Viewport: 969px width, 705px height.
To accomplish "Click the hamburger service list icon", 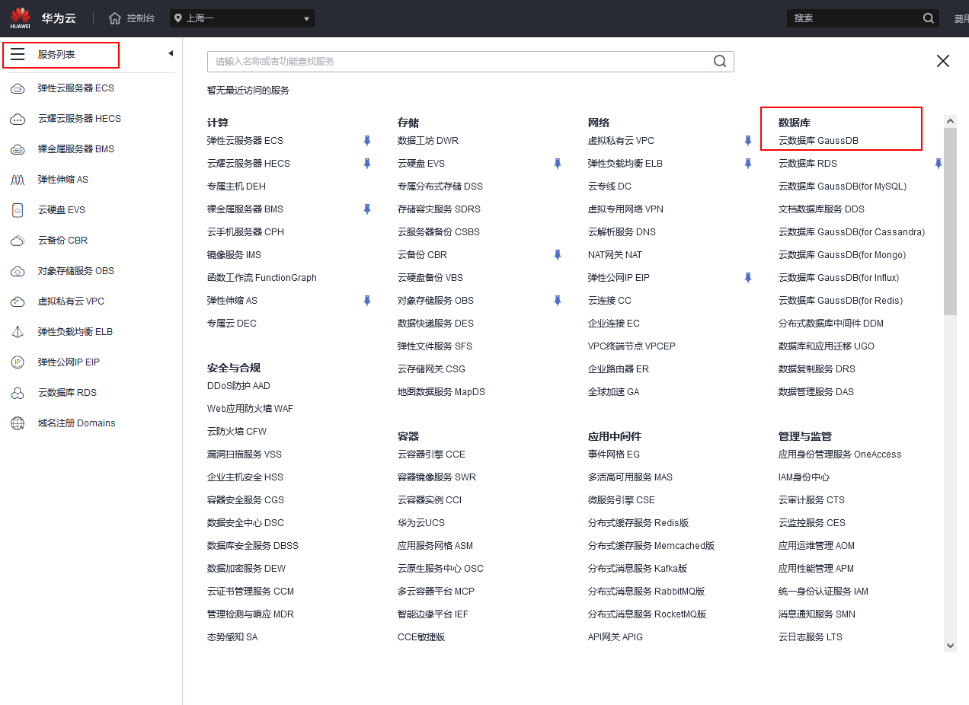I will [x=18, y=55].
